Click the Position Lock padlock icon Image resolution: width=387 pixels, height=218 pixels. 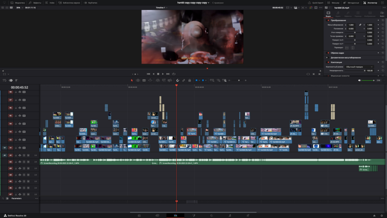coord(190,80)
